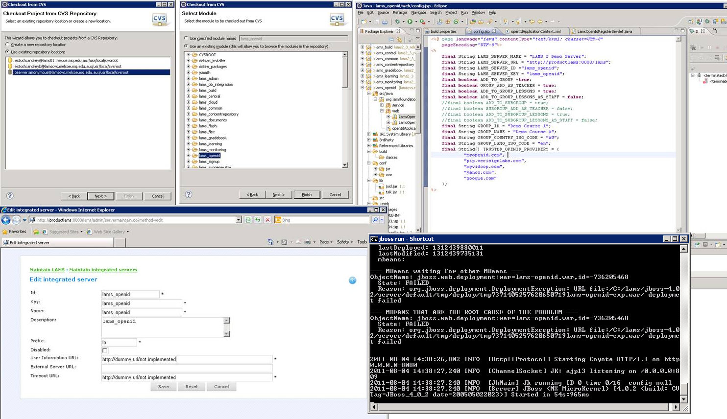
Task: Select 'Use specified module name' radio button
Action: (x=186, y=38)
